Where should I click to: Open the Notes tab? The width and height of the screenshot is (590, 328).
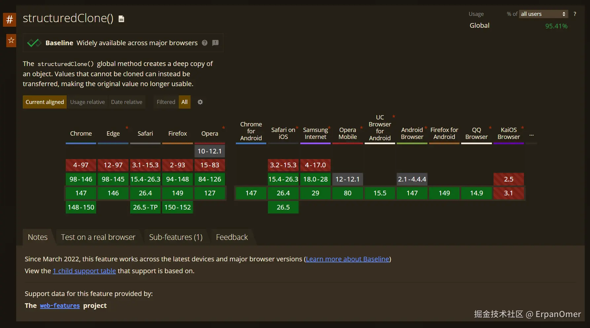pyautogui.click(x=38, y=237)
